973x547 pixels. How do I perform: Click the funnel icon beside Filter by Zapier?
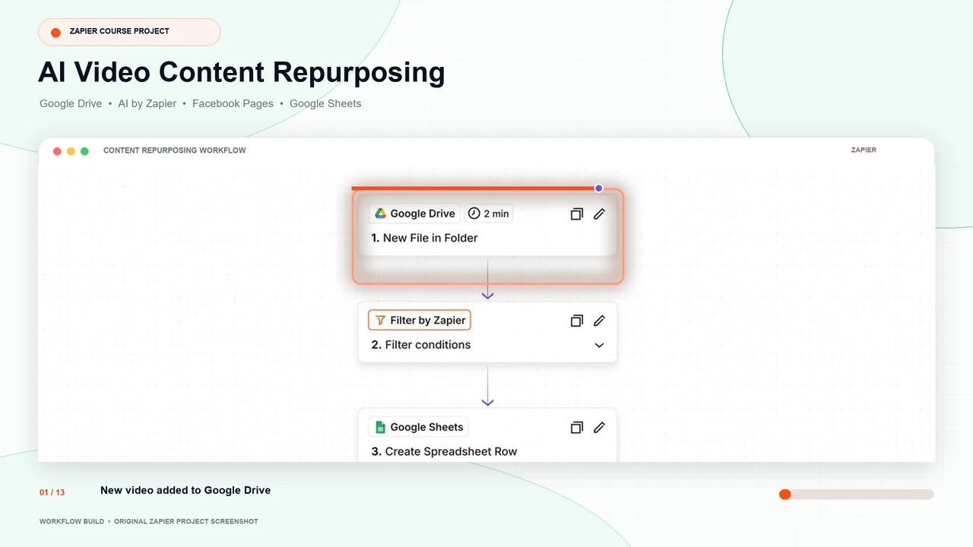coord(381,321)
